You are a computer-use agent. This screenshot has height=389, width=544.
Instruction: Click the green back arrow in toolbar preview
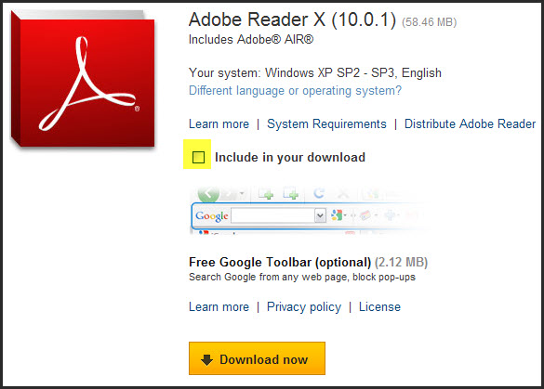pos(208,194)
